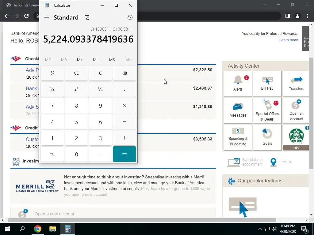This screenshot has width=314, height=235.
Task: Click the browser reload button
Action: coord(26,16)
